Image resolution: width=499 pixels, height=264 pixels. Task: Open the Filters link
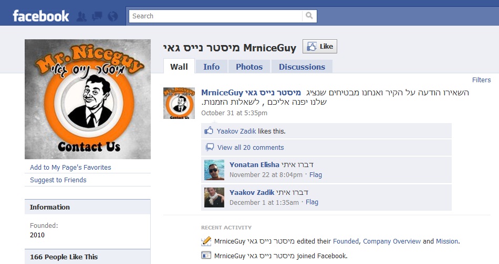point(481,80)
